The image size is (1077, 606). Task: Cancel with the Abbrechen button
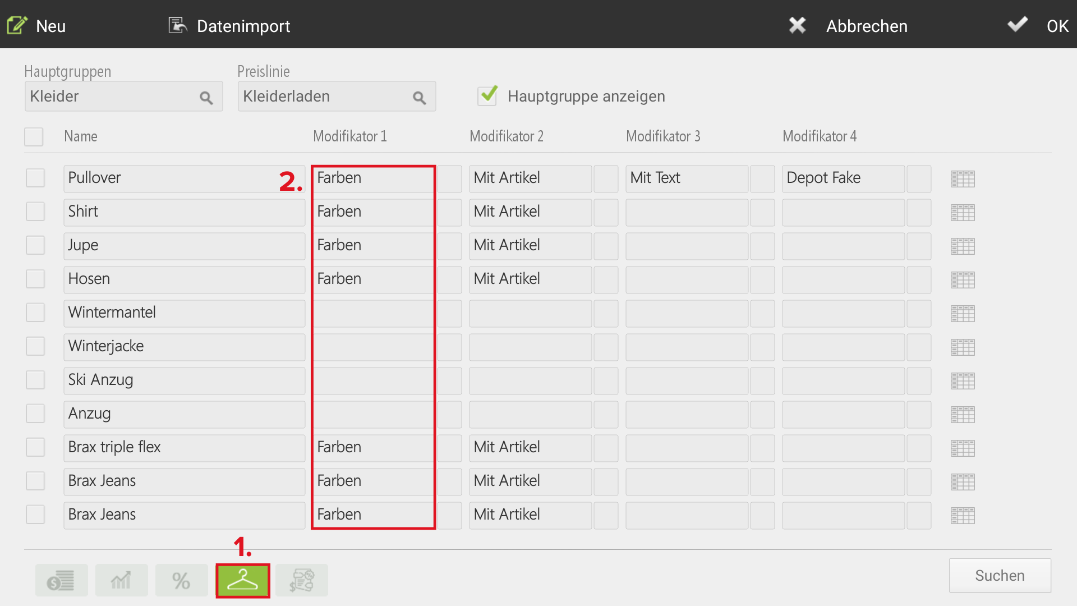pos(848,26)
